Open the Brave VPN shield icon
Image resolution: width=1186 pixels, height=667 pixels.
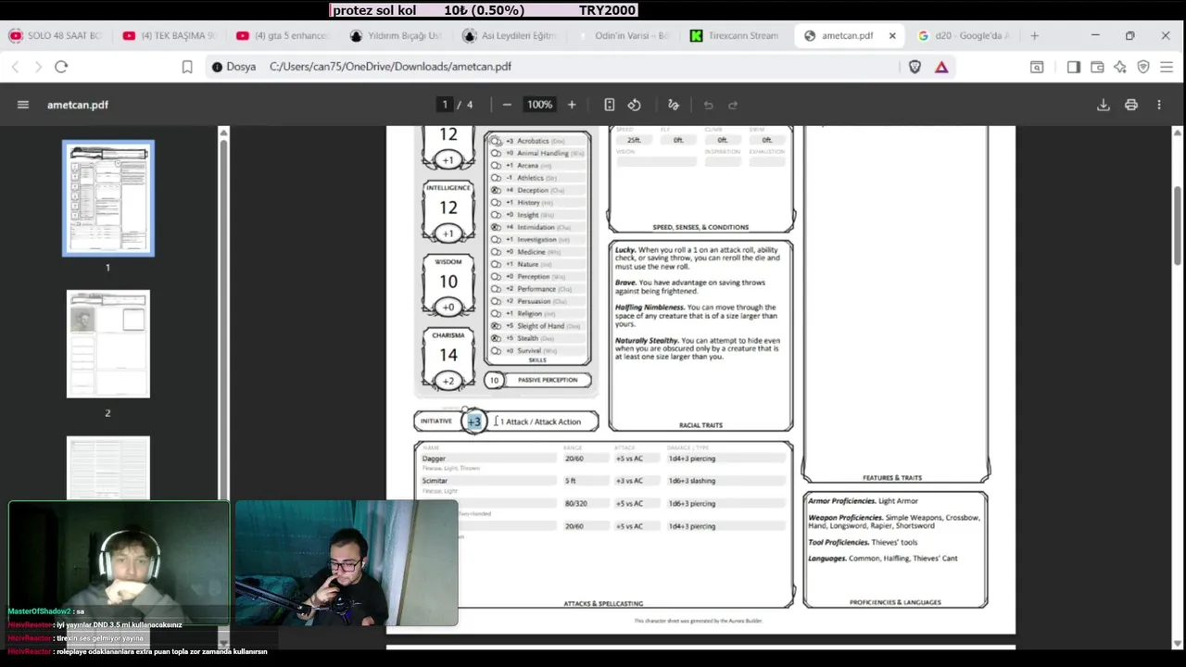point(1143,67)
